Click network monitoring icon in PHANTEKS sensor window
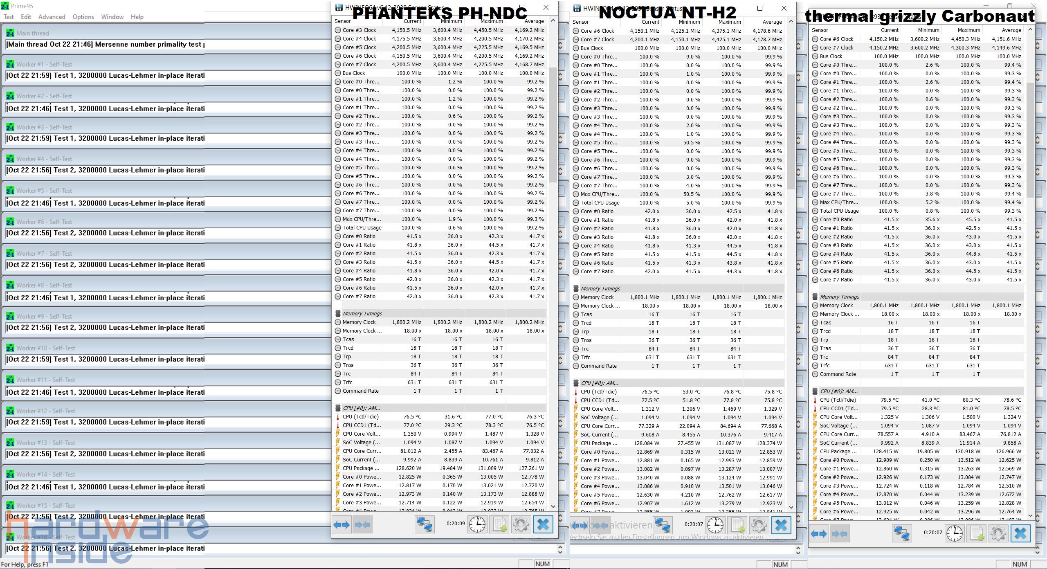The width and height of the screenshot is (1047, 569). click(x=425, y=524)
